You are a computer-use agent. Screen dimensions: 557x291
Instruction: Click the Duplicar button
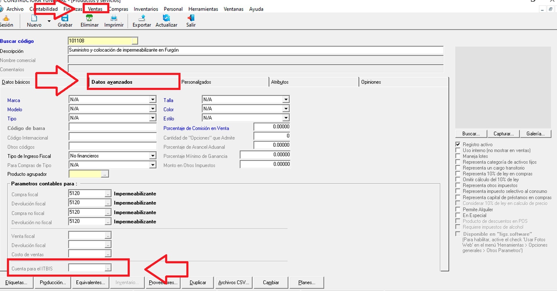tap(198, 282)
